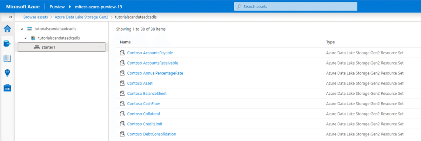The image size is (421, 141).
Task: Open the Insights lightbulb icon in sidebar
Action: [x=7, y=73]
